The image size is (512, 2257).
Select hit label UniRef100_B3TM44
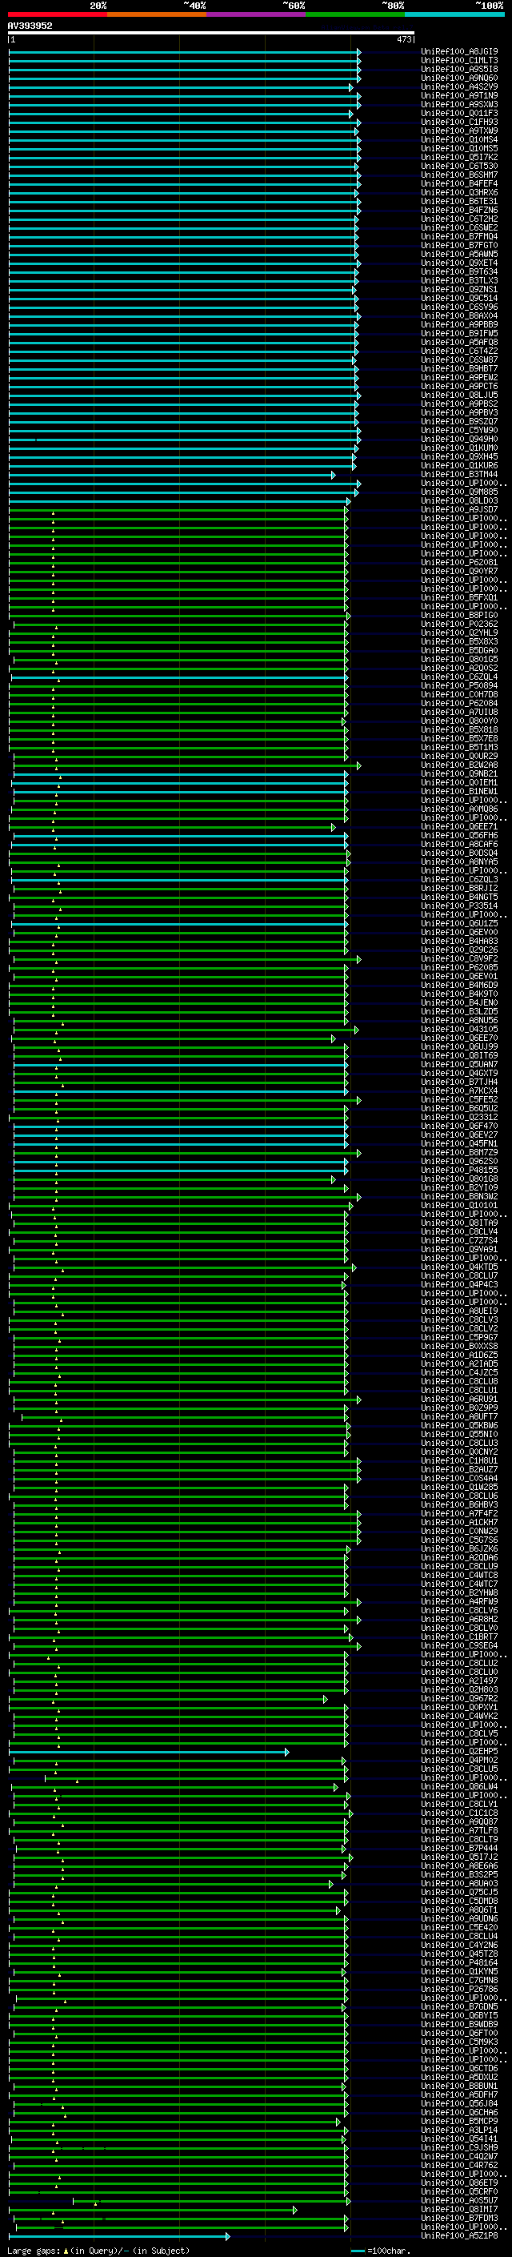click(x=459, y=474)
